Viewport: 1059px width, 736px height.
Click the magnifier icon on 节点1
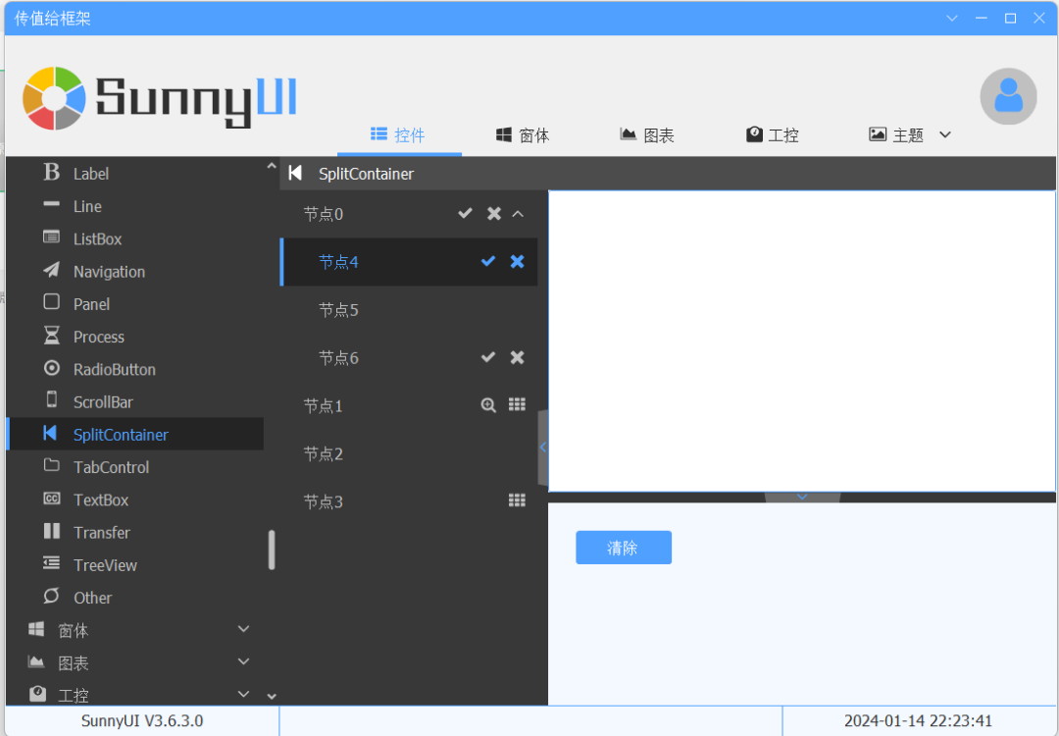[488, 405]
